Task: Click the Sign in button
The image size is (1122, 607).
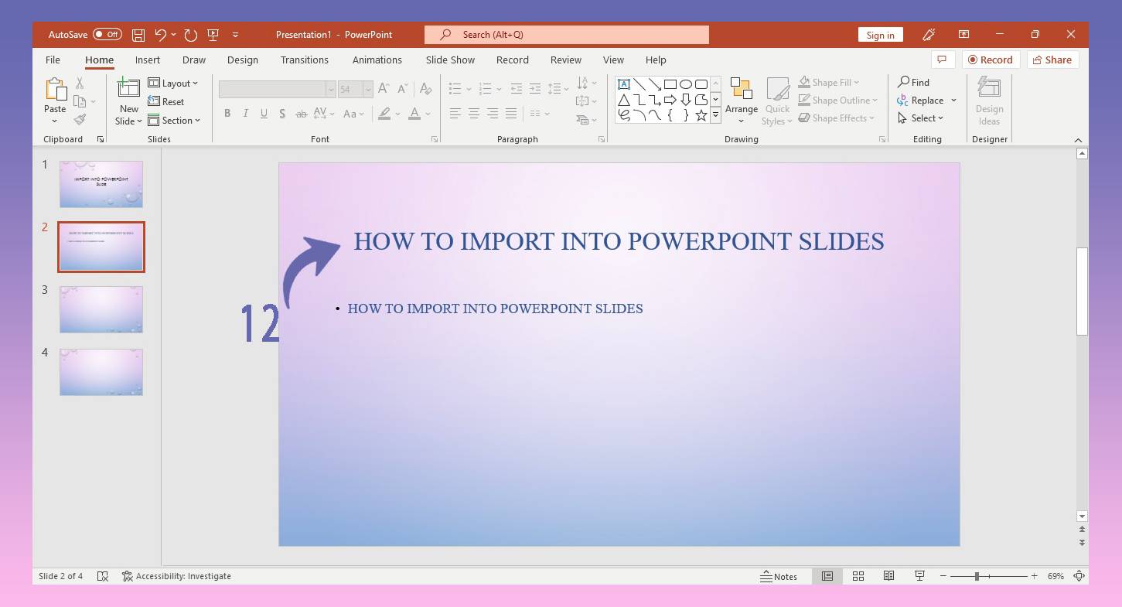Action: coord(880,35)
